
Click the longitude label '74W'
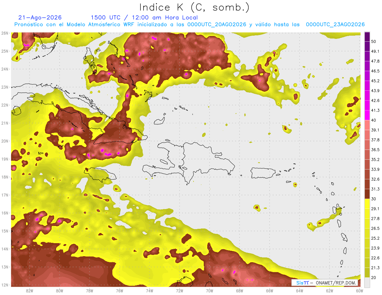point(150,291)
